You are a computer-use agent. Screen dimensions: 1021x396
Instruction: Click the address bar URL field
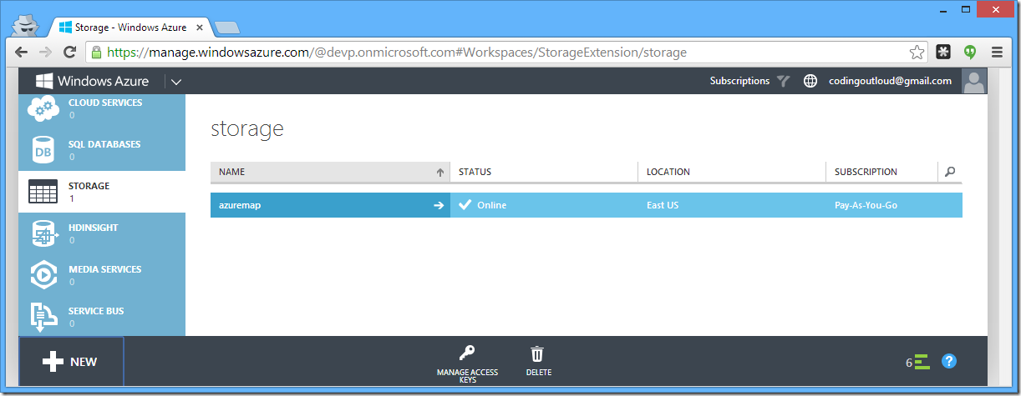501,52
